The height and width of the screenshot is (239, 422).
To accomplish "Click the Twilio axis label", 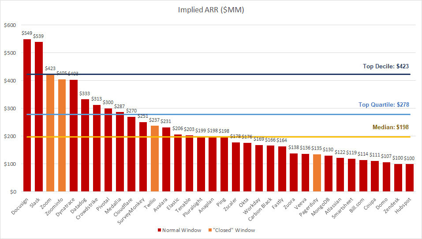I will (x=149, y=203).
